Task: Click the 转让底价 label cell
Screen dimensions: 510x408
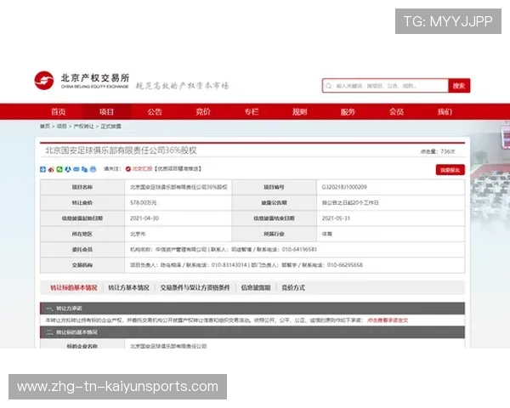Action: 82,202
